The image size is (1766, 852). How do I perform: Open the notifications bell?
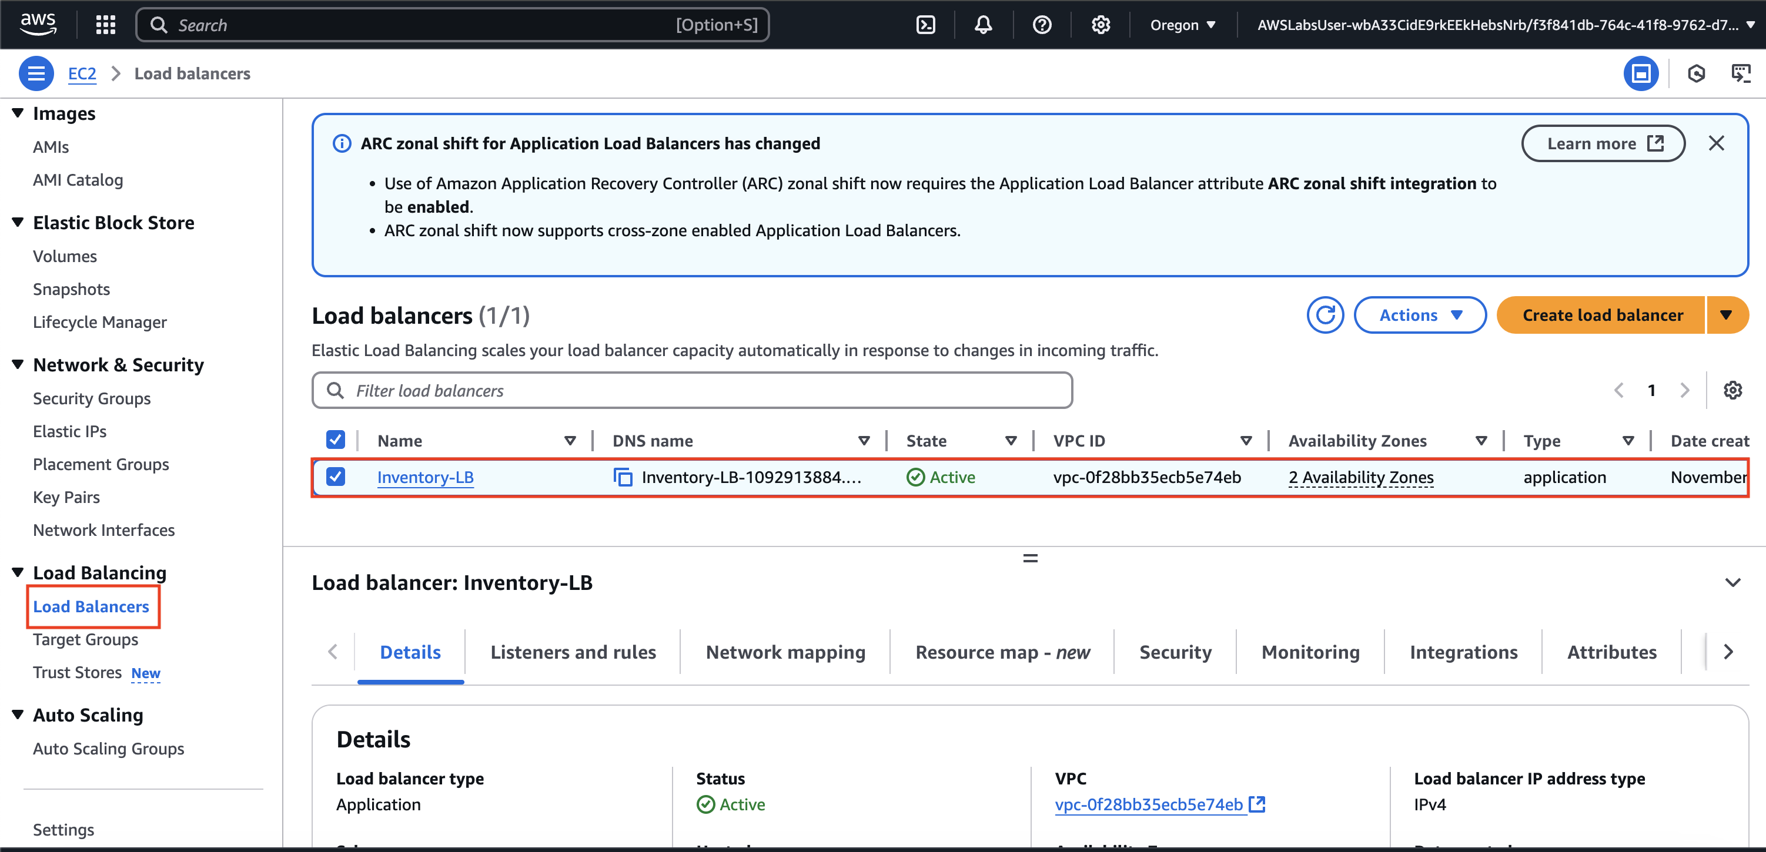point(983,25)
